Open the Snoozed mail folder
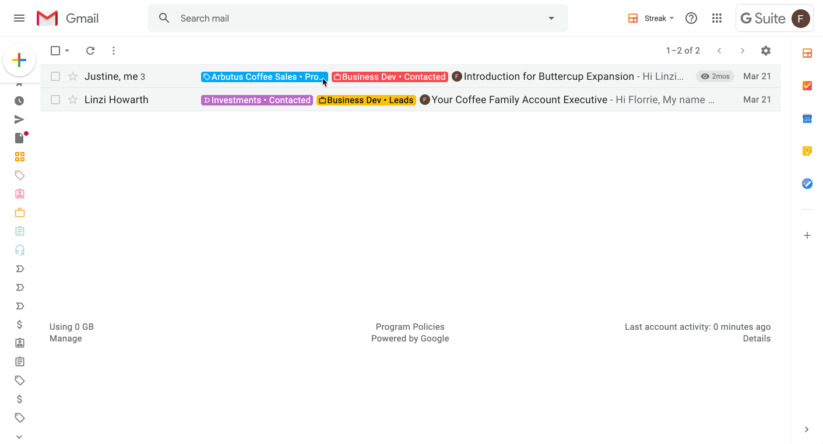 (19, 100)
